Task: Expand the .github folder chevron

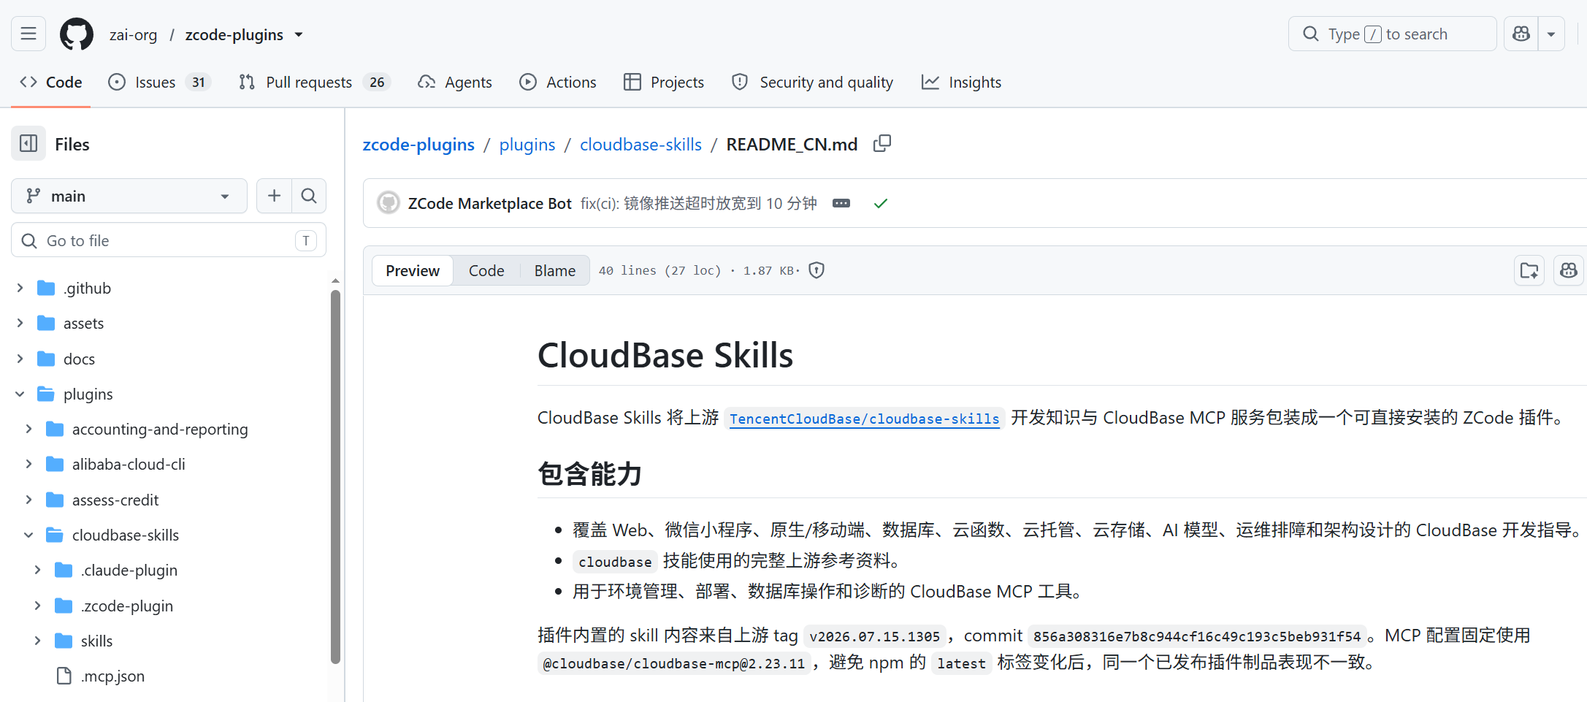Action: pyautogui.click(x=20, y=288)
